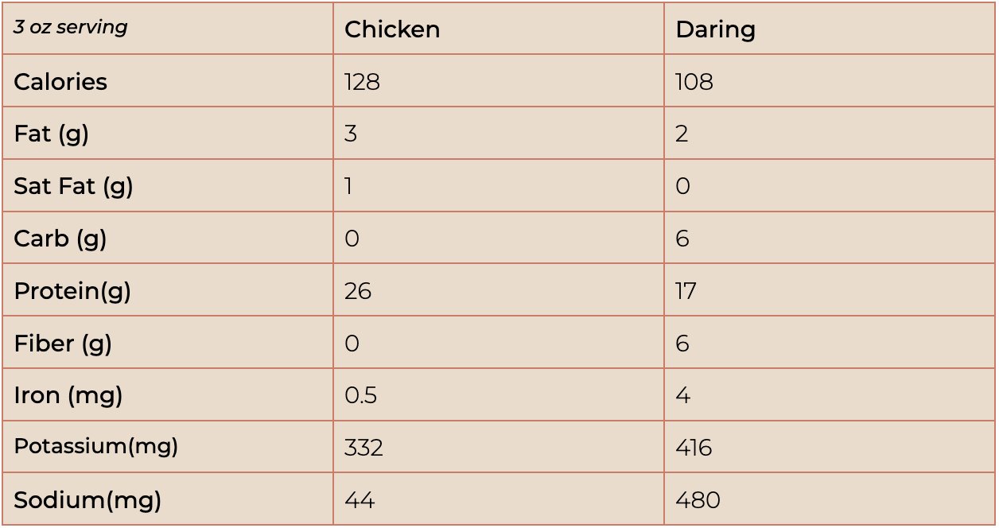
Task: Select the Sodium(mg) row label
Action: click(x=87, y=500)
